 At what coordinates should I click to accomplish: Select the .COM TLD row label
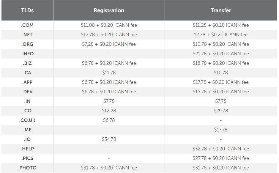27,25
